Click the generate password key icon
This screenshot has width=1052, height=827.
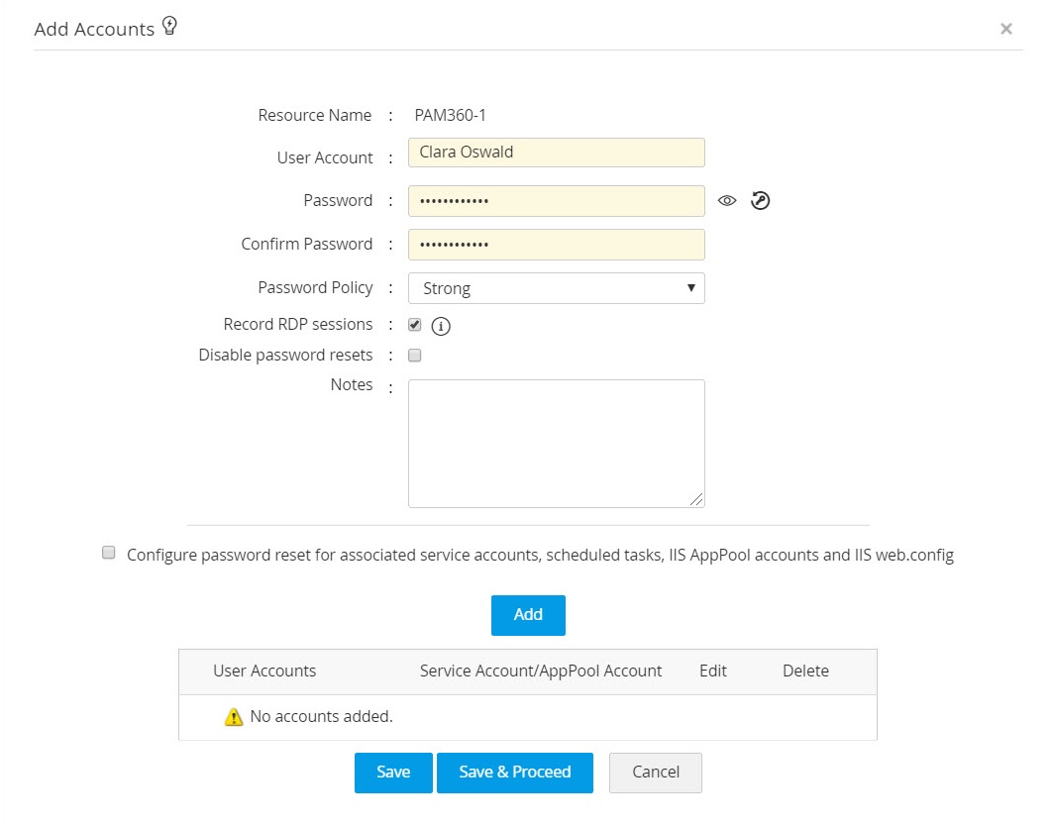pyautogui.click(x=760, y=201)
